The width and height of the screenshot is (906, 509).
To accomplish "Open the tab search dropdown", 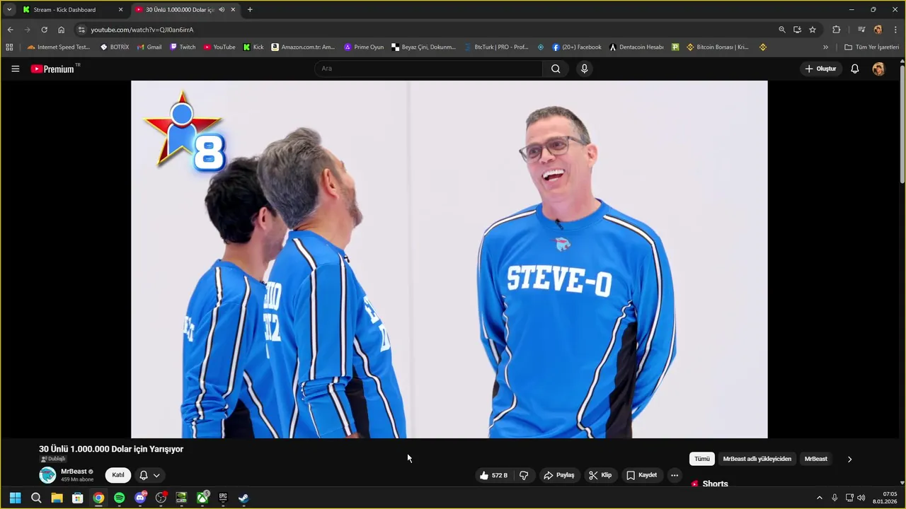I will (x=9, y=10).
